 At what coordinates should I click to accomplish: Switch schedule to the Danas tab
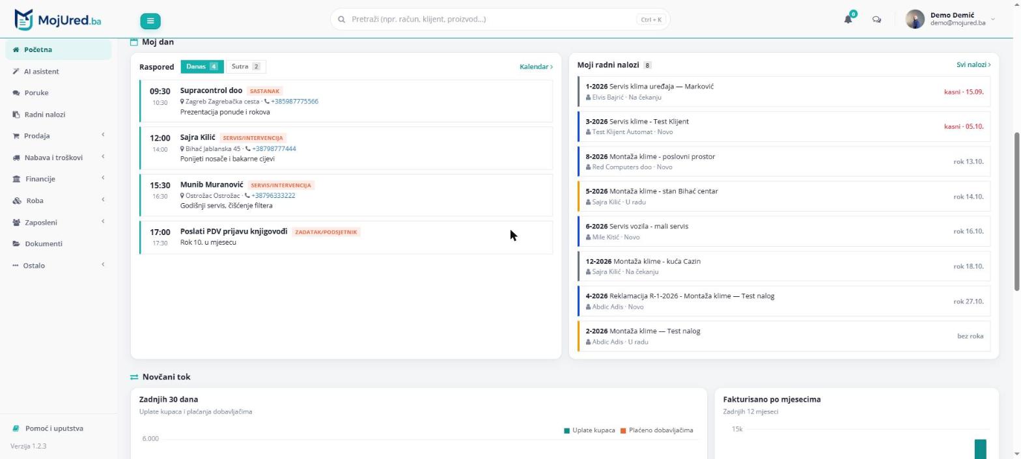[x=203, y=66]
